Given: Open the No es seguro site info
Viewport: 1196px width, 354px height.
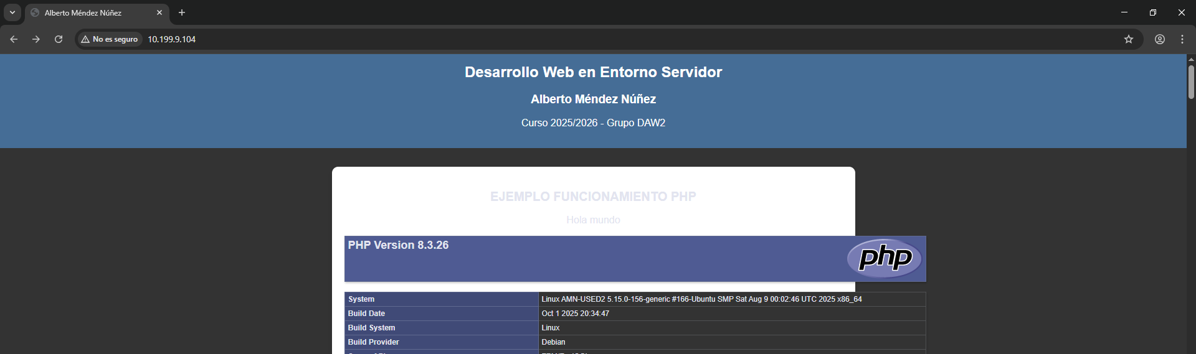Looking at the screenshot, I should 110,39.
